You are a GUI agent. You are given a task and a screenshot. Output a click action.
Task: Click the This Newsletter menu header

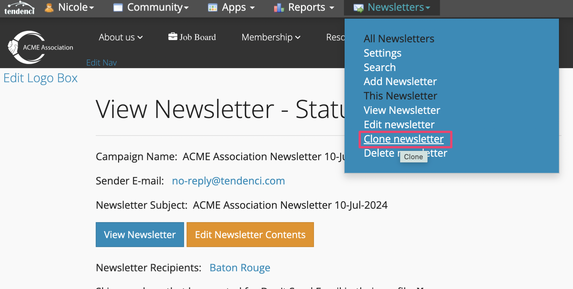click(401, 96)
